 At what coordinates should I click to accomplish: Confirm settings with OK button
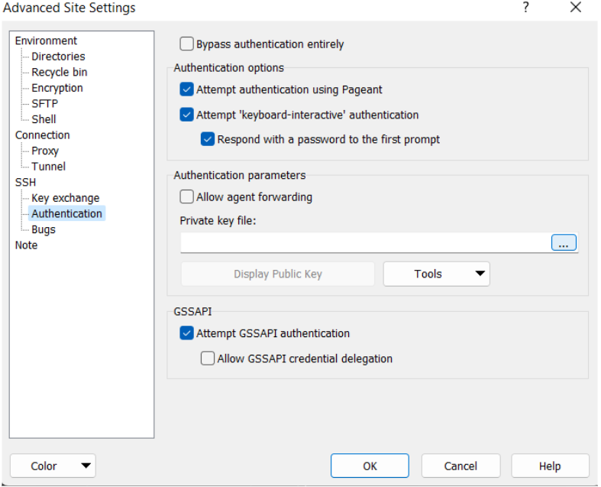pos(370,466)
